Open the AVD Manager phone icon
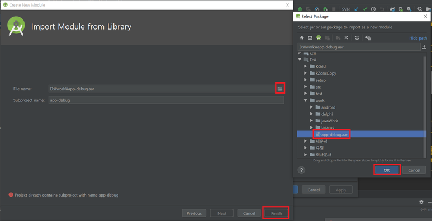This screenshot has width=432, height=221. point(401,9)
